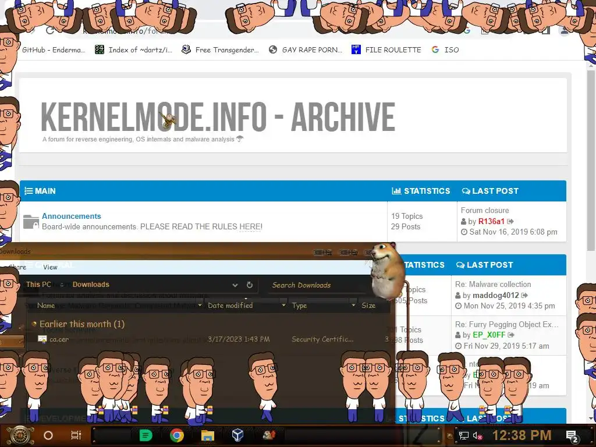Image resolution: width=596 pixels, height=447 pixels.
Task: Sort files by the Type column
Action: click(x=300, y=306)
